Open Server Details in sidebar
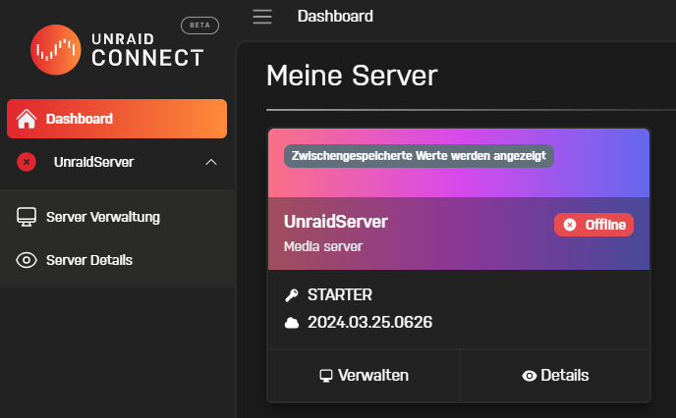 click(117, 260)
